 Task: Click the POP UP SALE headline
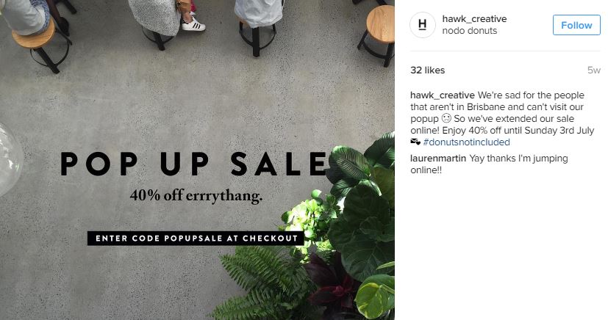point(193,164)
